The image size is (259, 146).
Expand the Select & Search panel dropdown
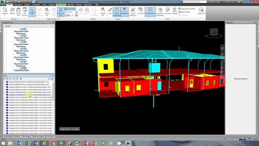(53, 19)
